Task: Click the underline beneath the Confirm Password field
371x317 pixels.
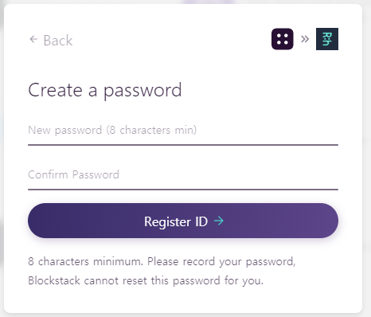Action: coord(183,190)
